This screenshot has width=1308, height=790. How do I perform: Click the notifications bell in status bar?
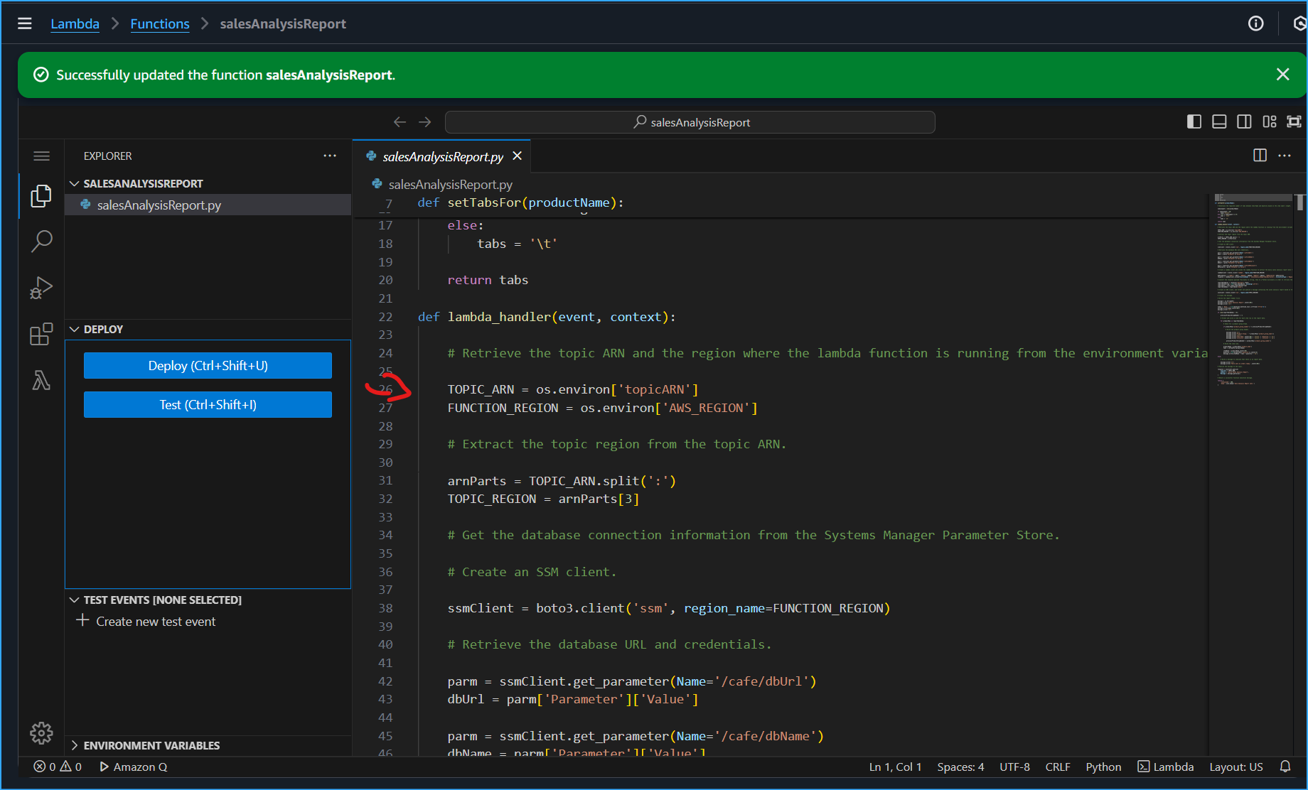[x=1285, y=767]
